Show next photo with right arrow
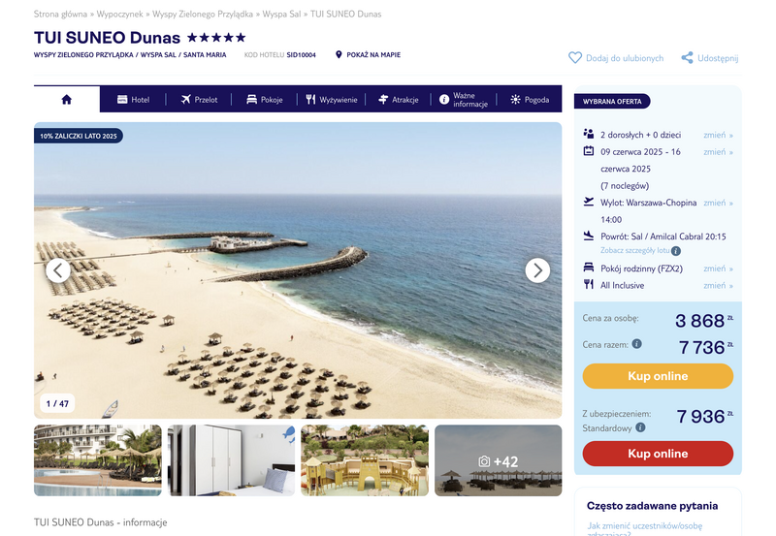Image resolution: width=776 pixels, height=536 pixels. point(537,270)
